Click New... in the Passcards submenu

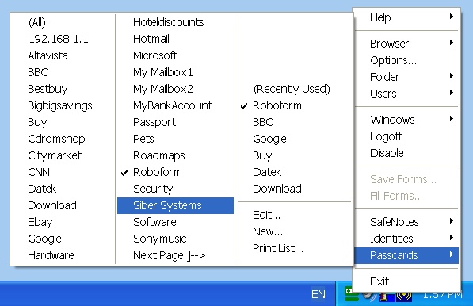coord(294,231)
